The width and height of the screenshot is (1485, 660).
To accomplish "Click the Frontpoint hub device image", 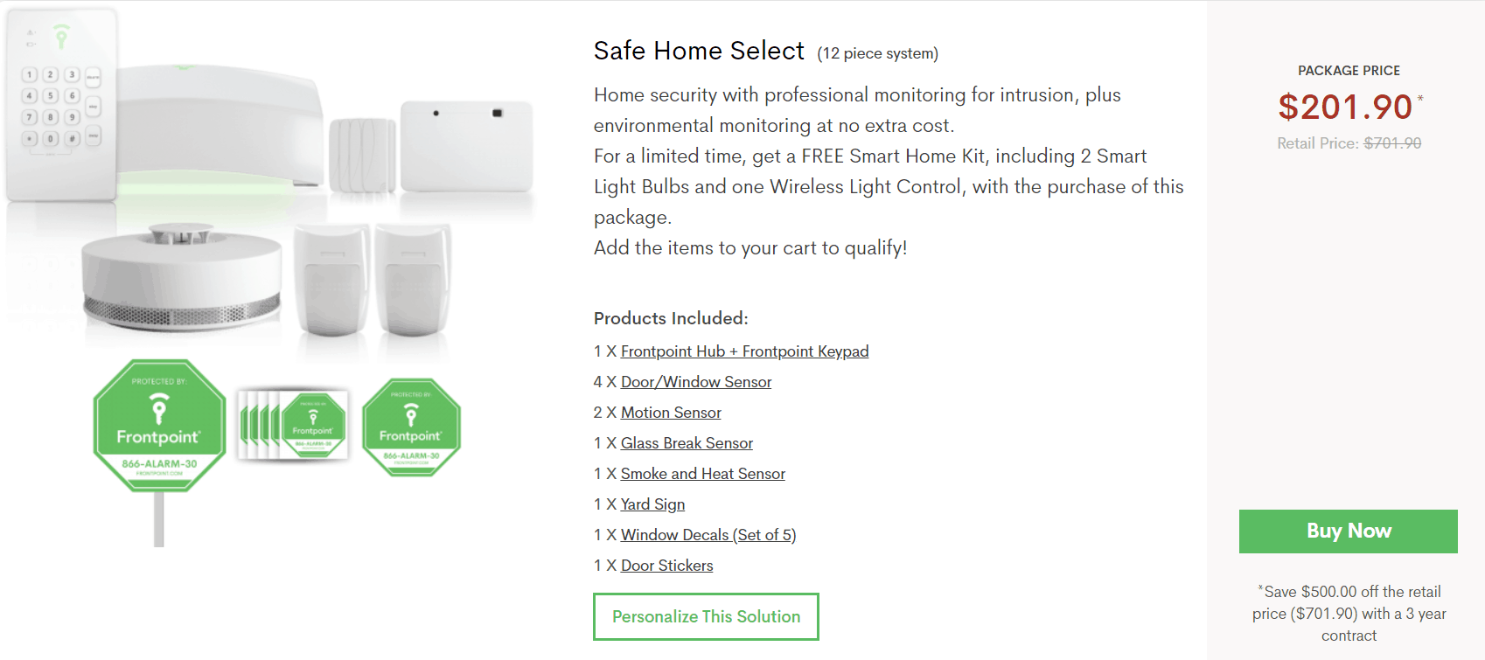I will pyautogui.click(x=219, y=127).
